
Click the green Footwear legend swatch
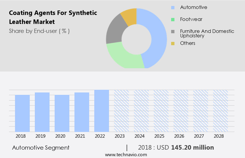(x=173, y=19)
